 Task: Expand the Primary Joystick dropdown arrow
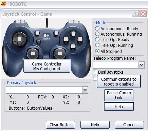tap(85, 90)
